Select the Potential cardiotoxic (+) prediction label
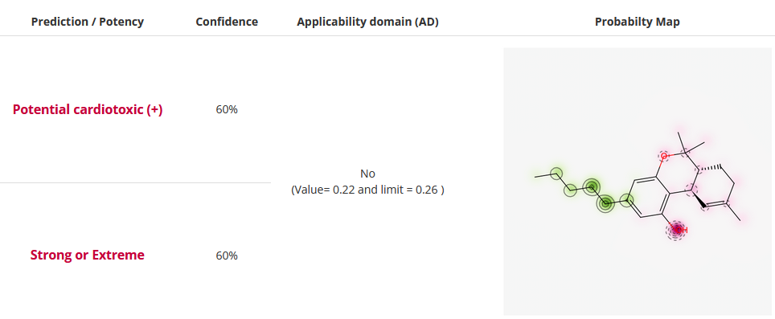The image size is (775, 319). [88, 109]
